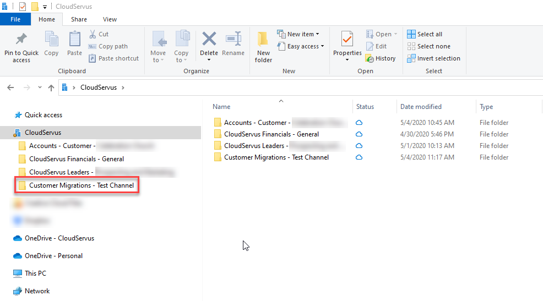
Task: Click the Copy ribbon button
Action: 51,43
